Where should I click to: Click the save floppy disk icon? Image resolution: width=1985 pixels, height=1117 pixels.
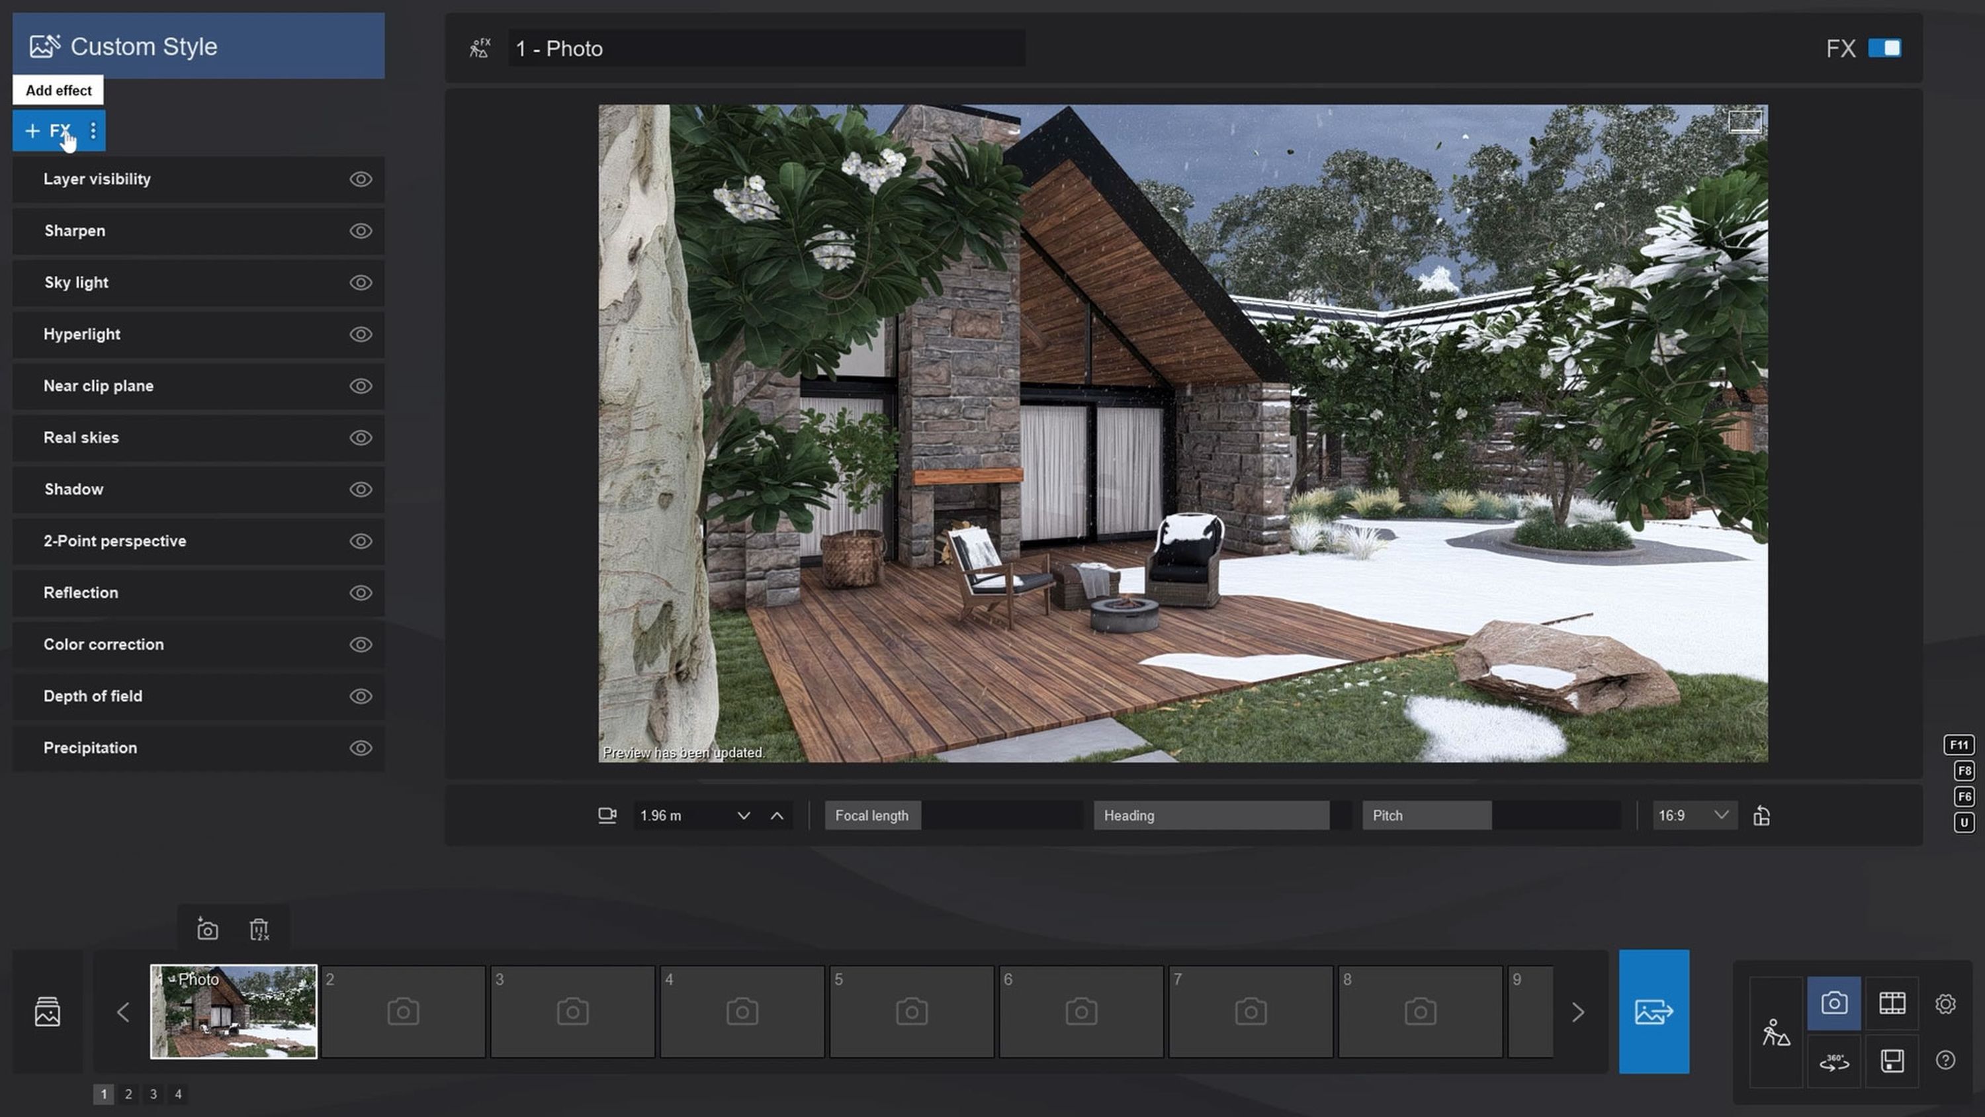(1892, 1061)
